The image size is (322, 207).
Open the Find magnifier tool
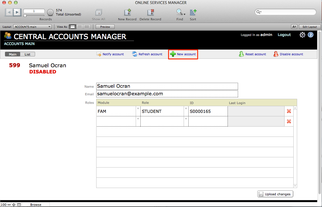(x=179, y=13)
